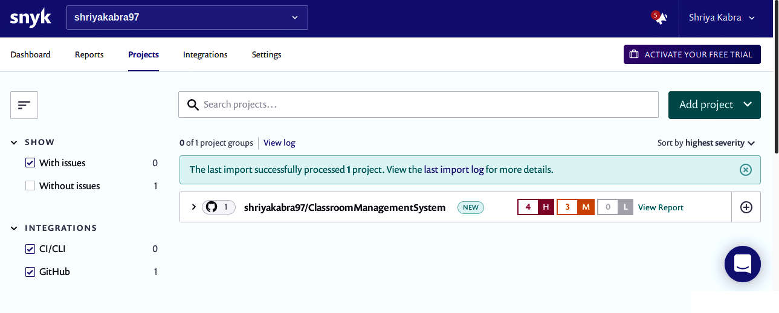Image resolution: width=779 pixels, height=313 pixels.
Task: Uncheck the With issues filter
Action: click(x=30, y=163)
